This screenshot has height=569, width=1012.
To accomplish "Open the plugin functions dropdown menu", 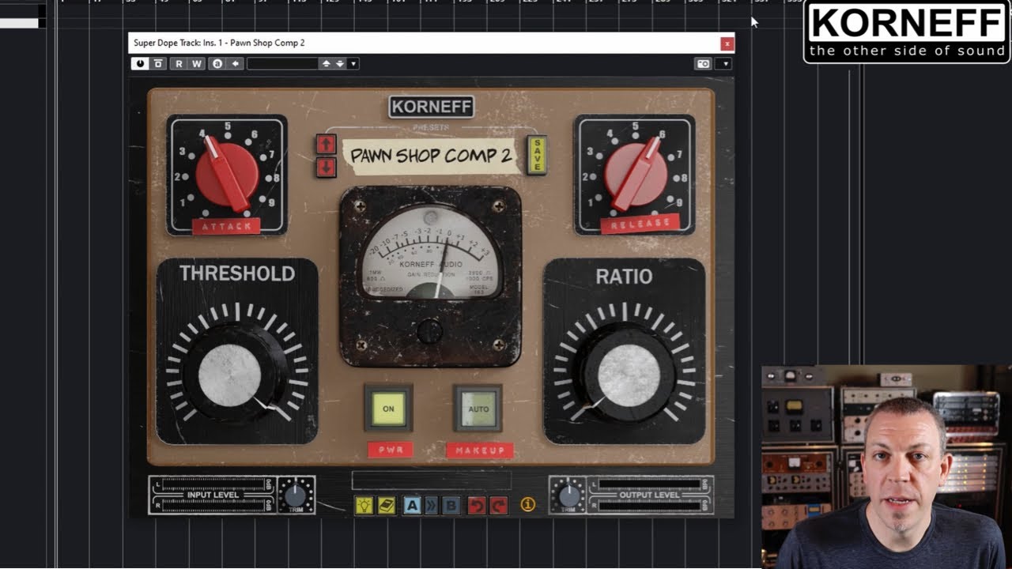I will [724, 64].
